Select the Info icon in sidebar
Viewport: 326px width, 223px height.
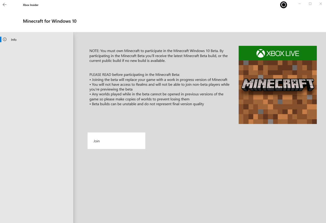click(5, 39)
